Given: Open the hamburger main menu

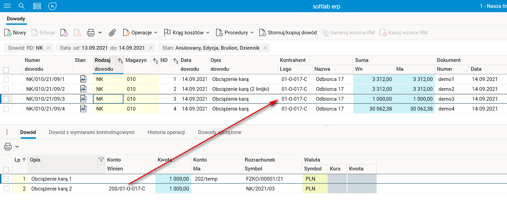Looking at the screenshot, I should coord(7,6).
